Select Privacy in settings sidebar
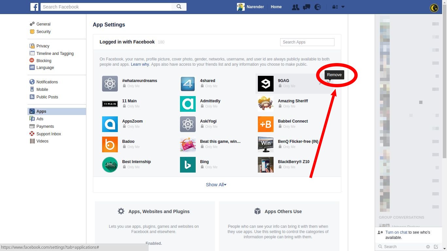The width and height of the screenshot is (447, 251). 43,46
